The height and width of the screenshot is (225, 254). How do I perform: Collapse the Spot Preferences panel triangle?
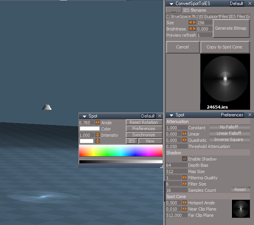tap(171, 115)
